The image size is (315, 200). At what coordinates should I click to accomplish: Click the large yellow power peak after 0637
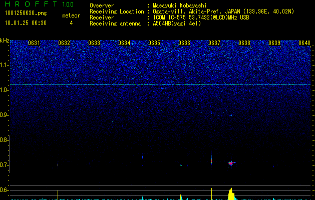pos(231,194)
